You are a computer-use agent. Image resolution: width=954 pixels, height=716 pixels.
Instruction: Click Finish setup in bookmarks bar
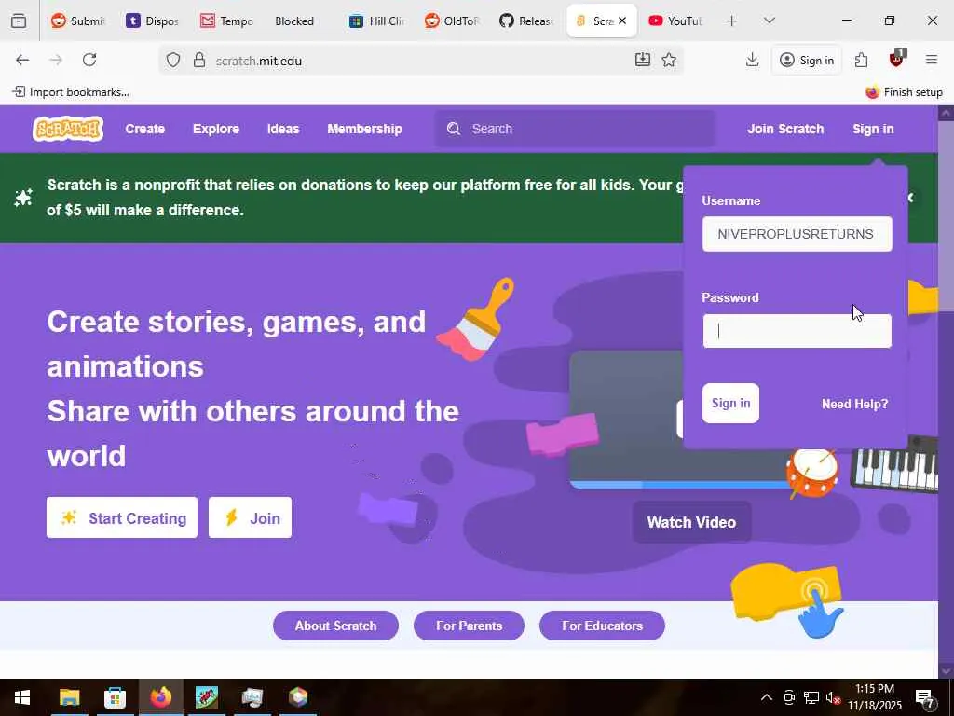904,92
